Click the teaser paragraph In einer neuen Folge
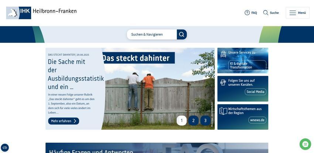The image size is (314, 153). click(71, 103)
